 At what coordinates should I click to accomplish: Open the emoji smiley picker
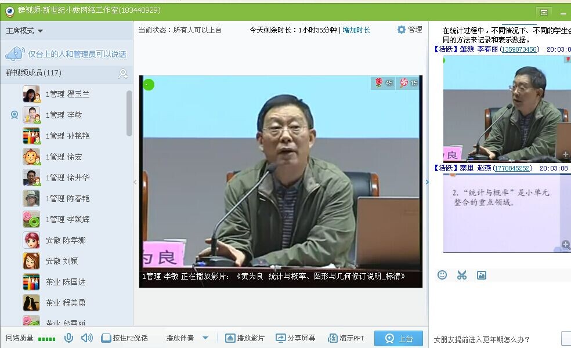click(442, 275)
